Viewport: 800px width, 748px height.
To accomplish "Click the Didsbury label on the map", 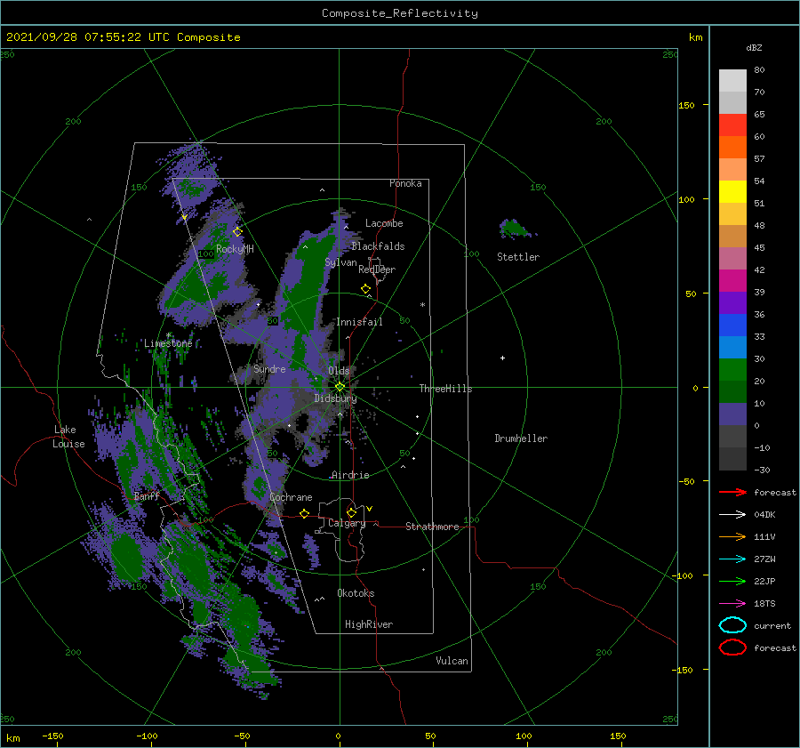I will pyautogui.click(x=335, y=398).
